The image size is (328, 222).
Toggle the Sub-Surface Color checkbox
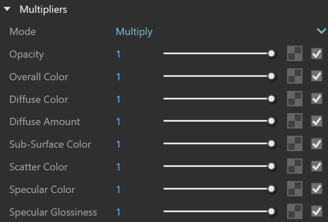316,144
